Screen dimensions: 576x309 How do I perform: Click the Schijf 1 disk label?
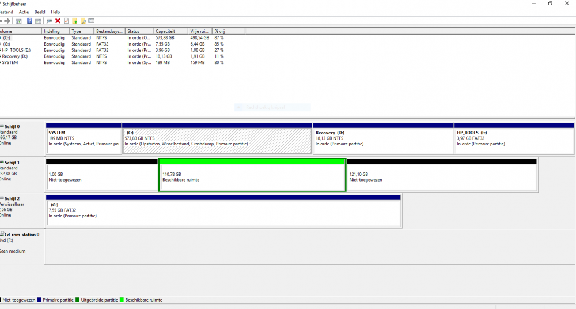point(12,163)
